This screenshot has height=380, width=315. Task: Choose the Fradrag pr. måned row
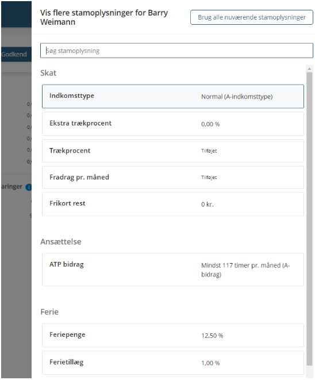click(x=173, y=177)
